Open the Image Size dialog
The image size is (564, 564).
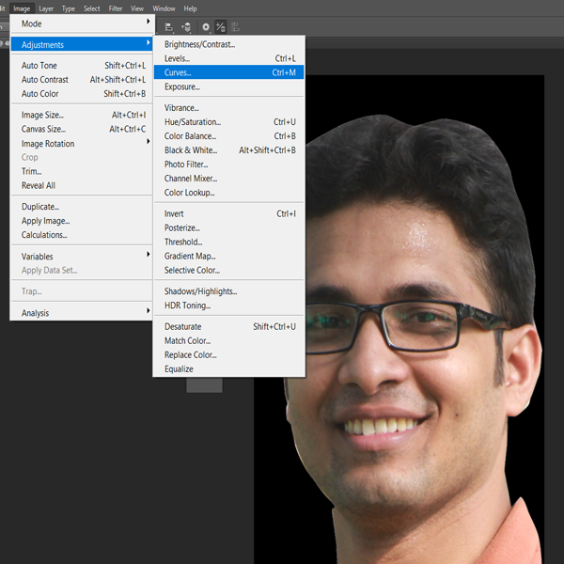[x=83, y=115]
